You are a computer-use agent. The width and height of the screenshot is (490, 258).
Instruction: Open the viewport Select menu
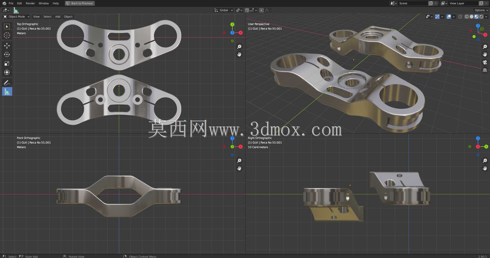pos(47,17)
